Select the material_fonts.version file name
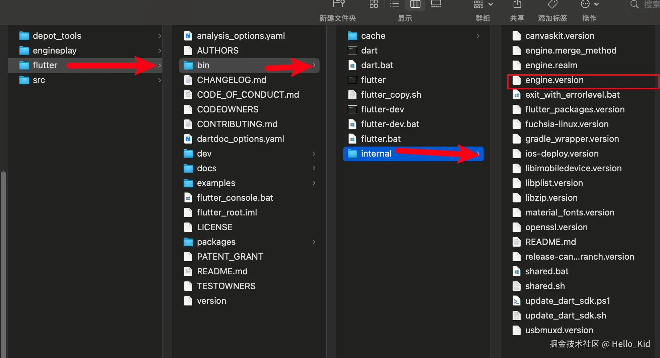Screen dimensions: 660x358 point(570,212)
